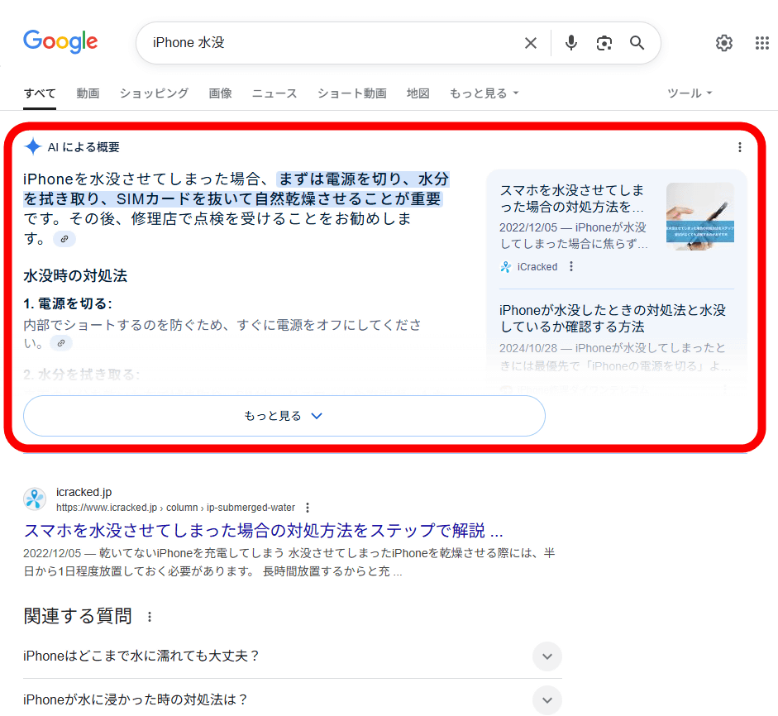Click the iCracked source favicon in the AI card

coord(506,267)
